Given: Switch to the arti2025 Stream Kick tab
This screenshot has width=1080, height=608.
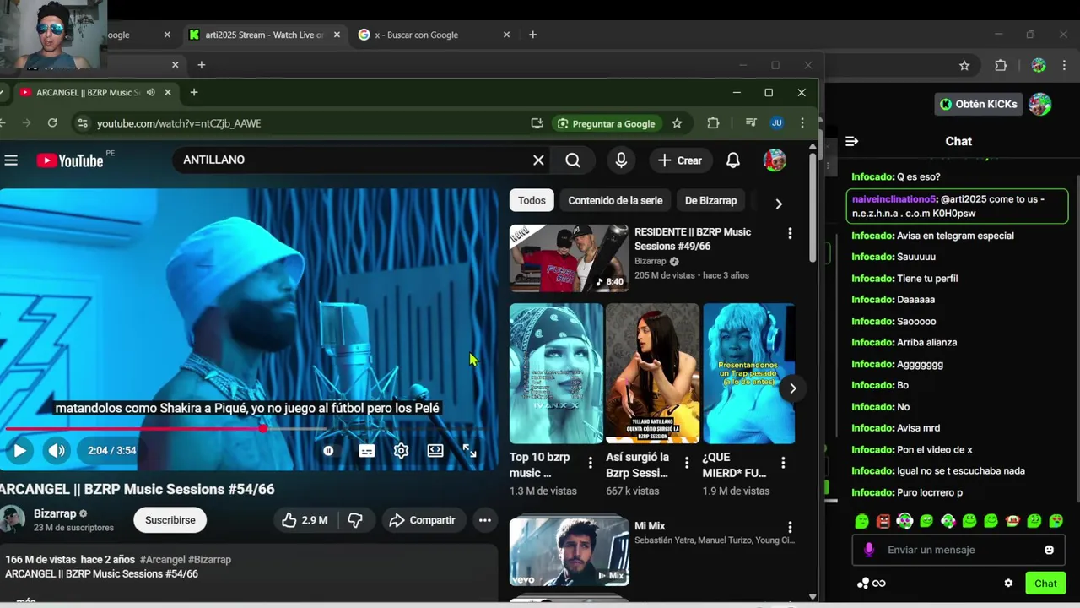Looking at the screenshot, I should (x=264, y=35).
